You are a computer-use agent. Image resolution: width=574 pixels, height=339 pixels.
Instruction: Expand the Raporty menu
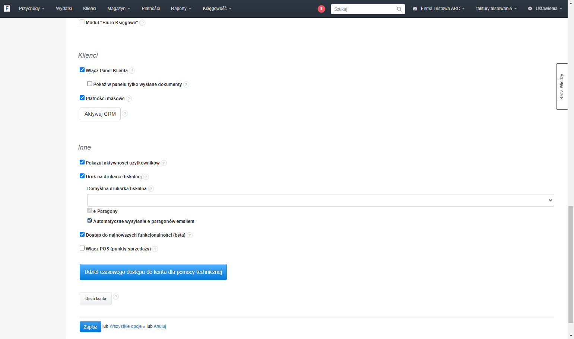tap(181, 9)
